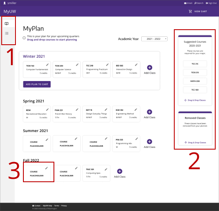This screenshot has height=211, width=219.
Task: Select the MATH 208 suggested course
Action: point(195,81)
